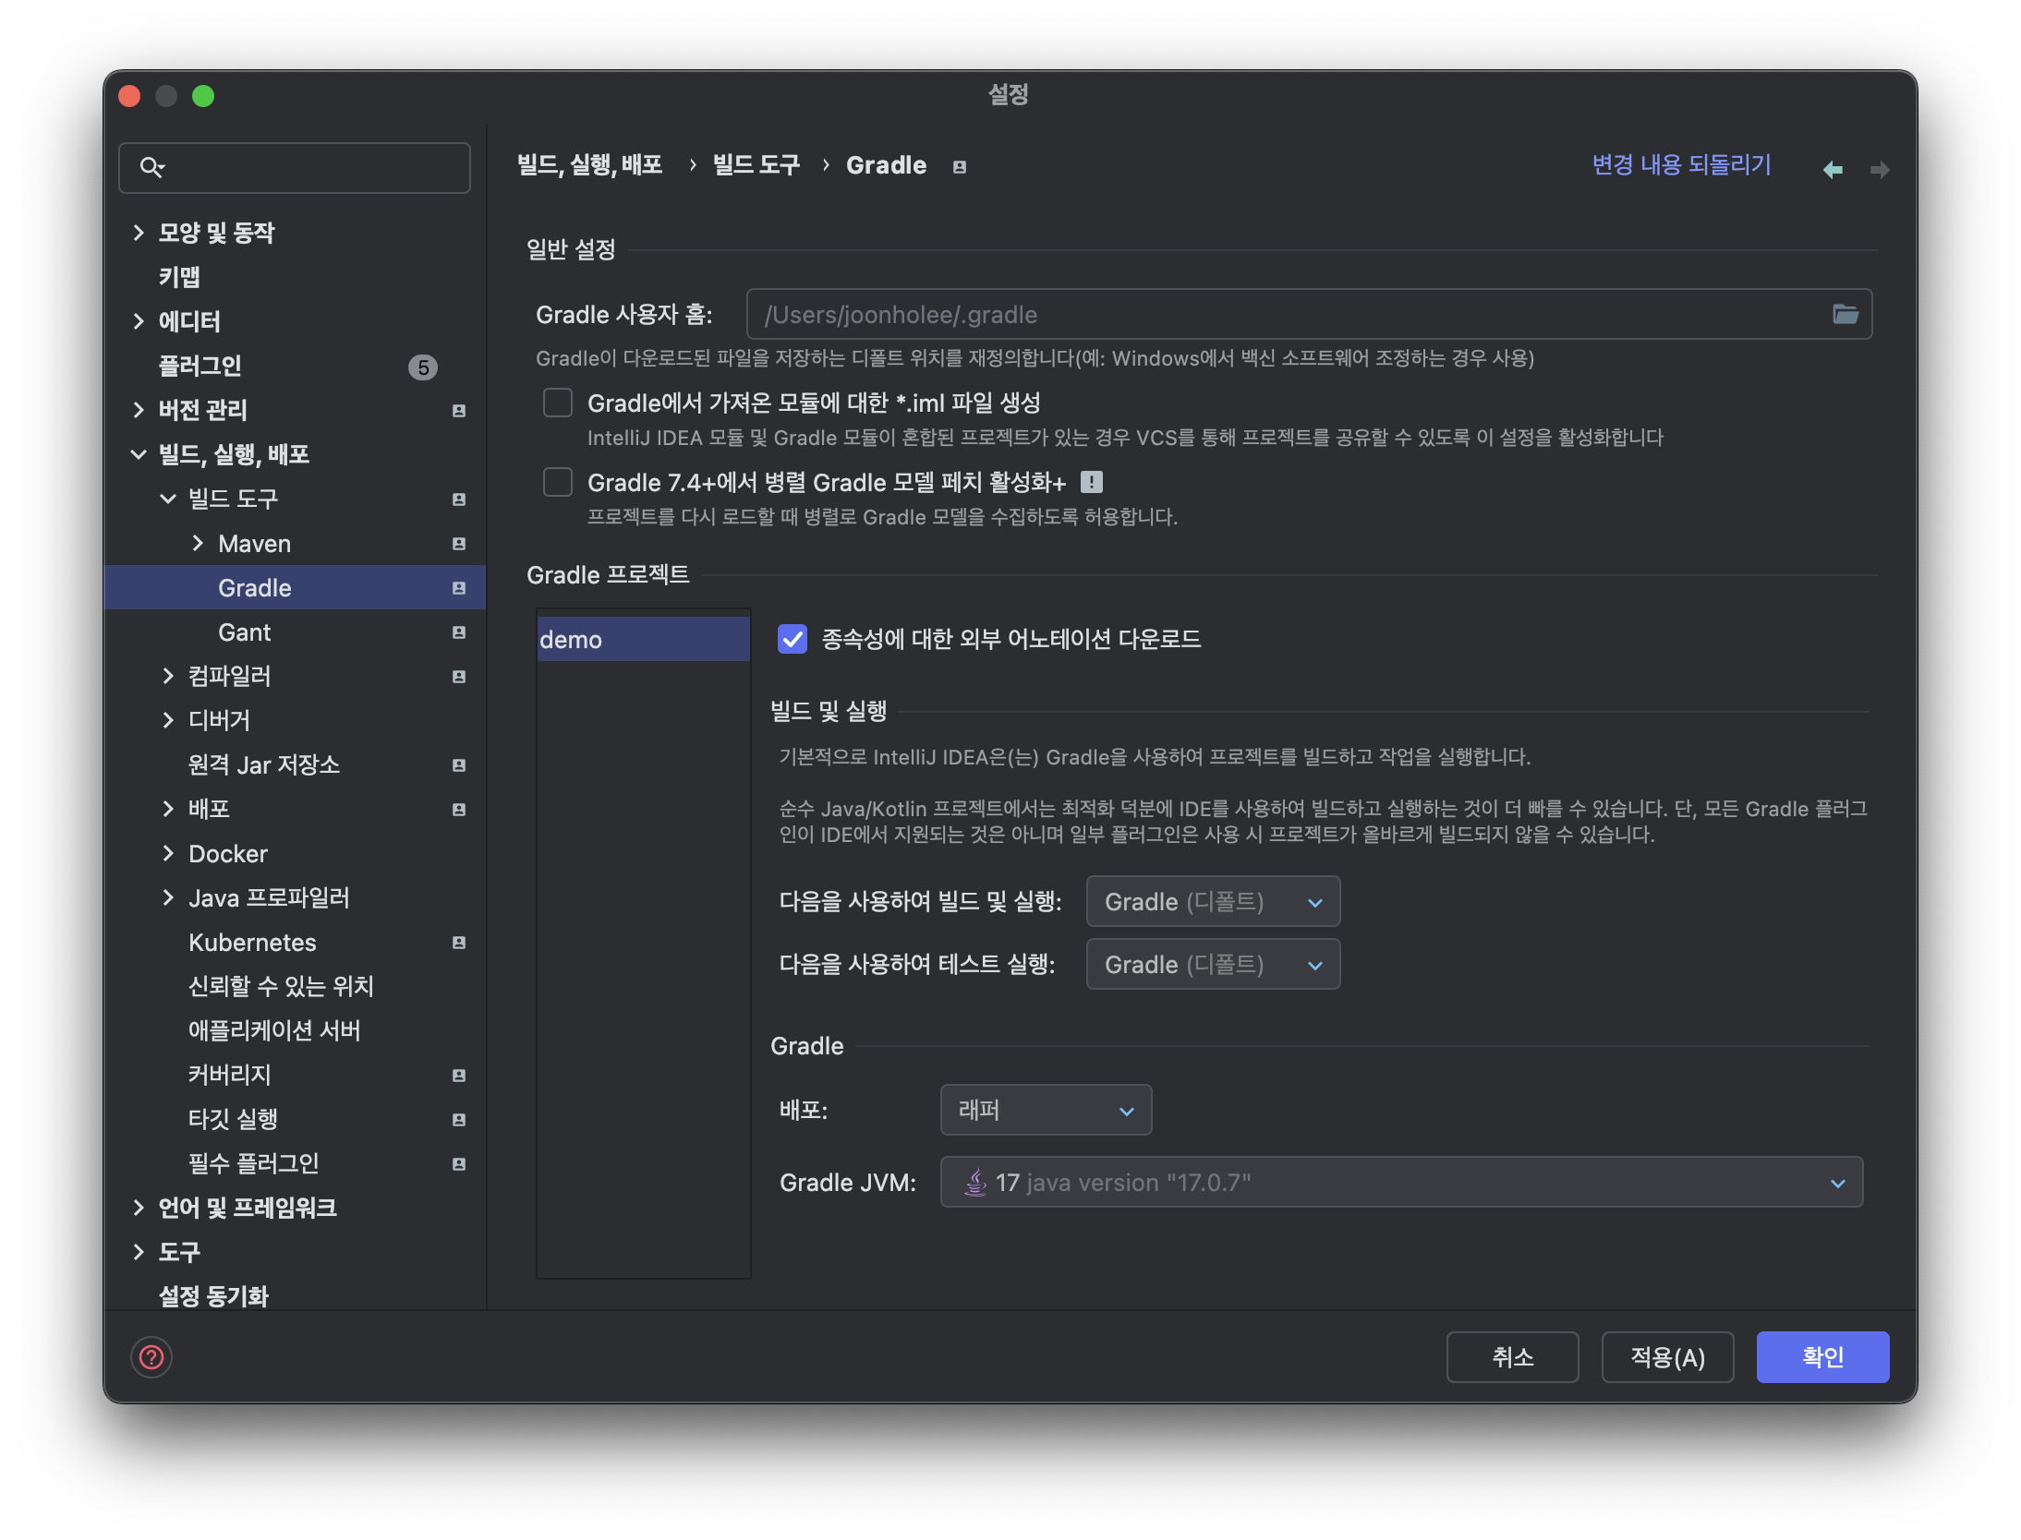Click the search magnifier icon
2021x1540 pixels.
(x=151, y=167)
